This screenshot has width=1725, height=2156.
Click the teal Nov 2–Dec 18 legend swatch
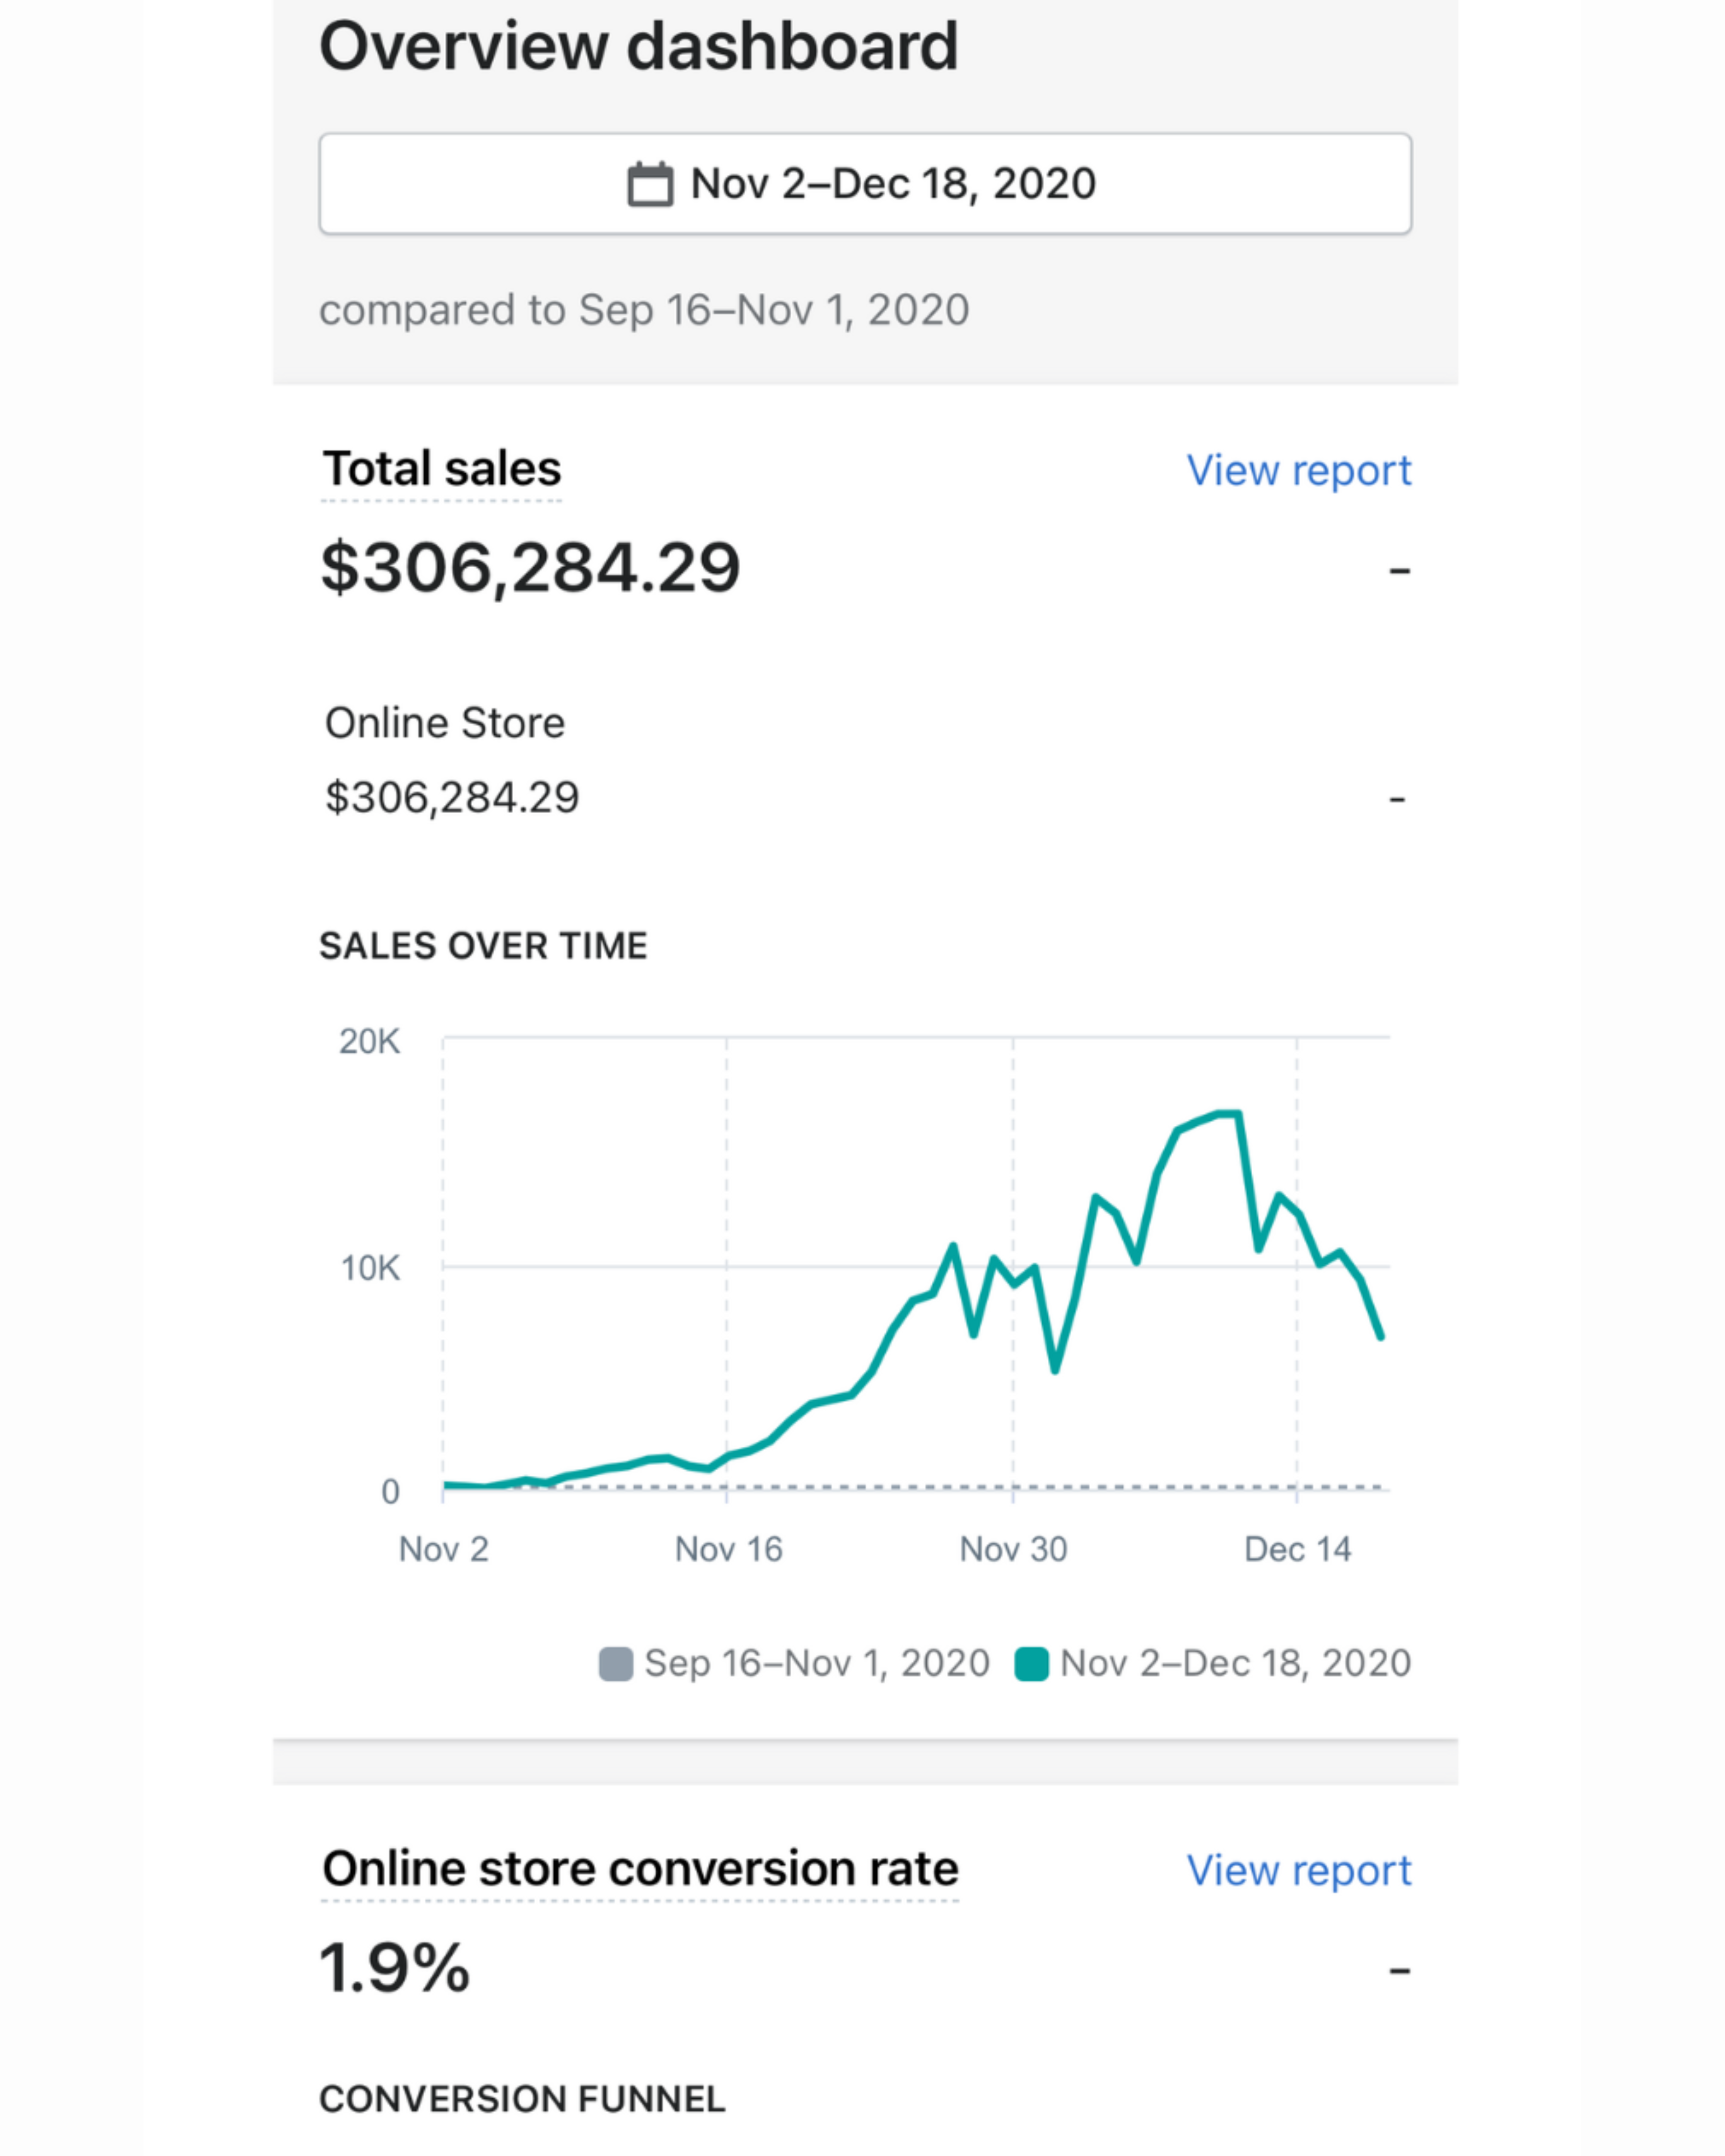1031,1664
